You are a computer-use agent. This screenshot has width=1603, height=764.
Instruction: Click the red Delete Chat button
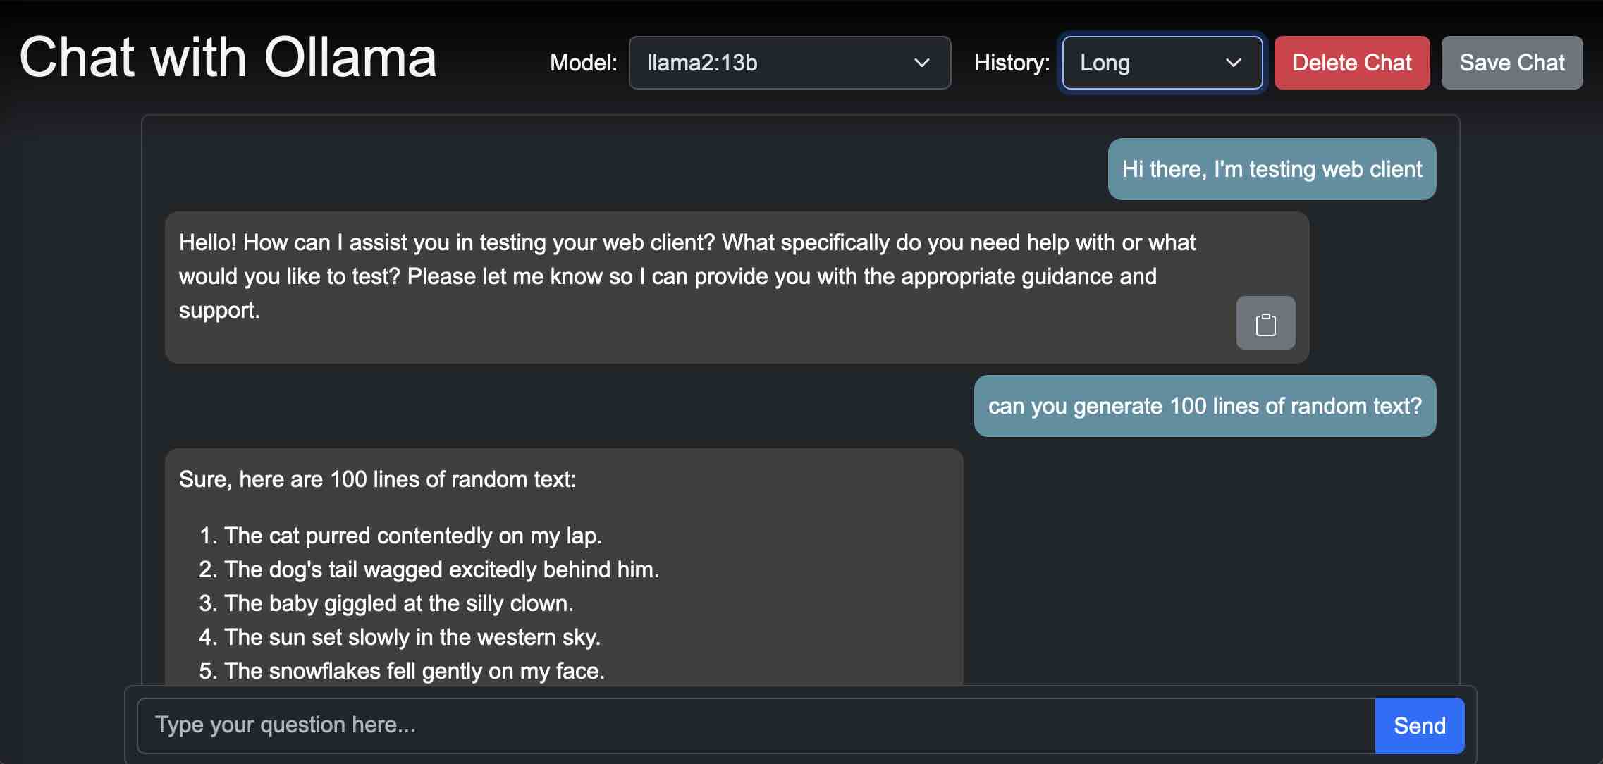[1351, 63]
